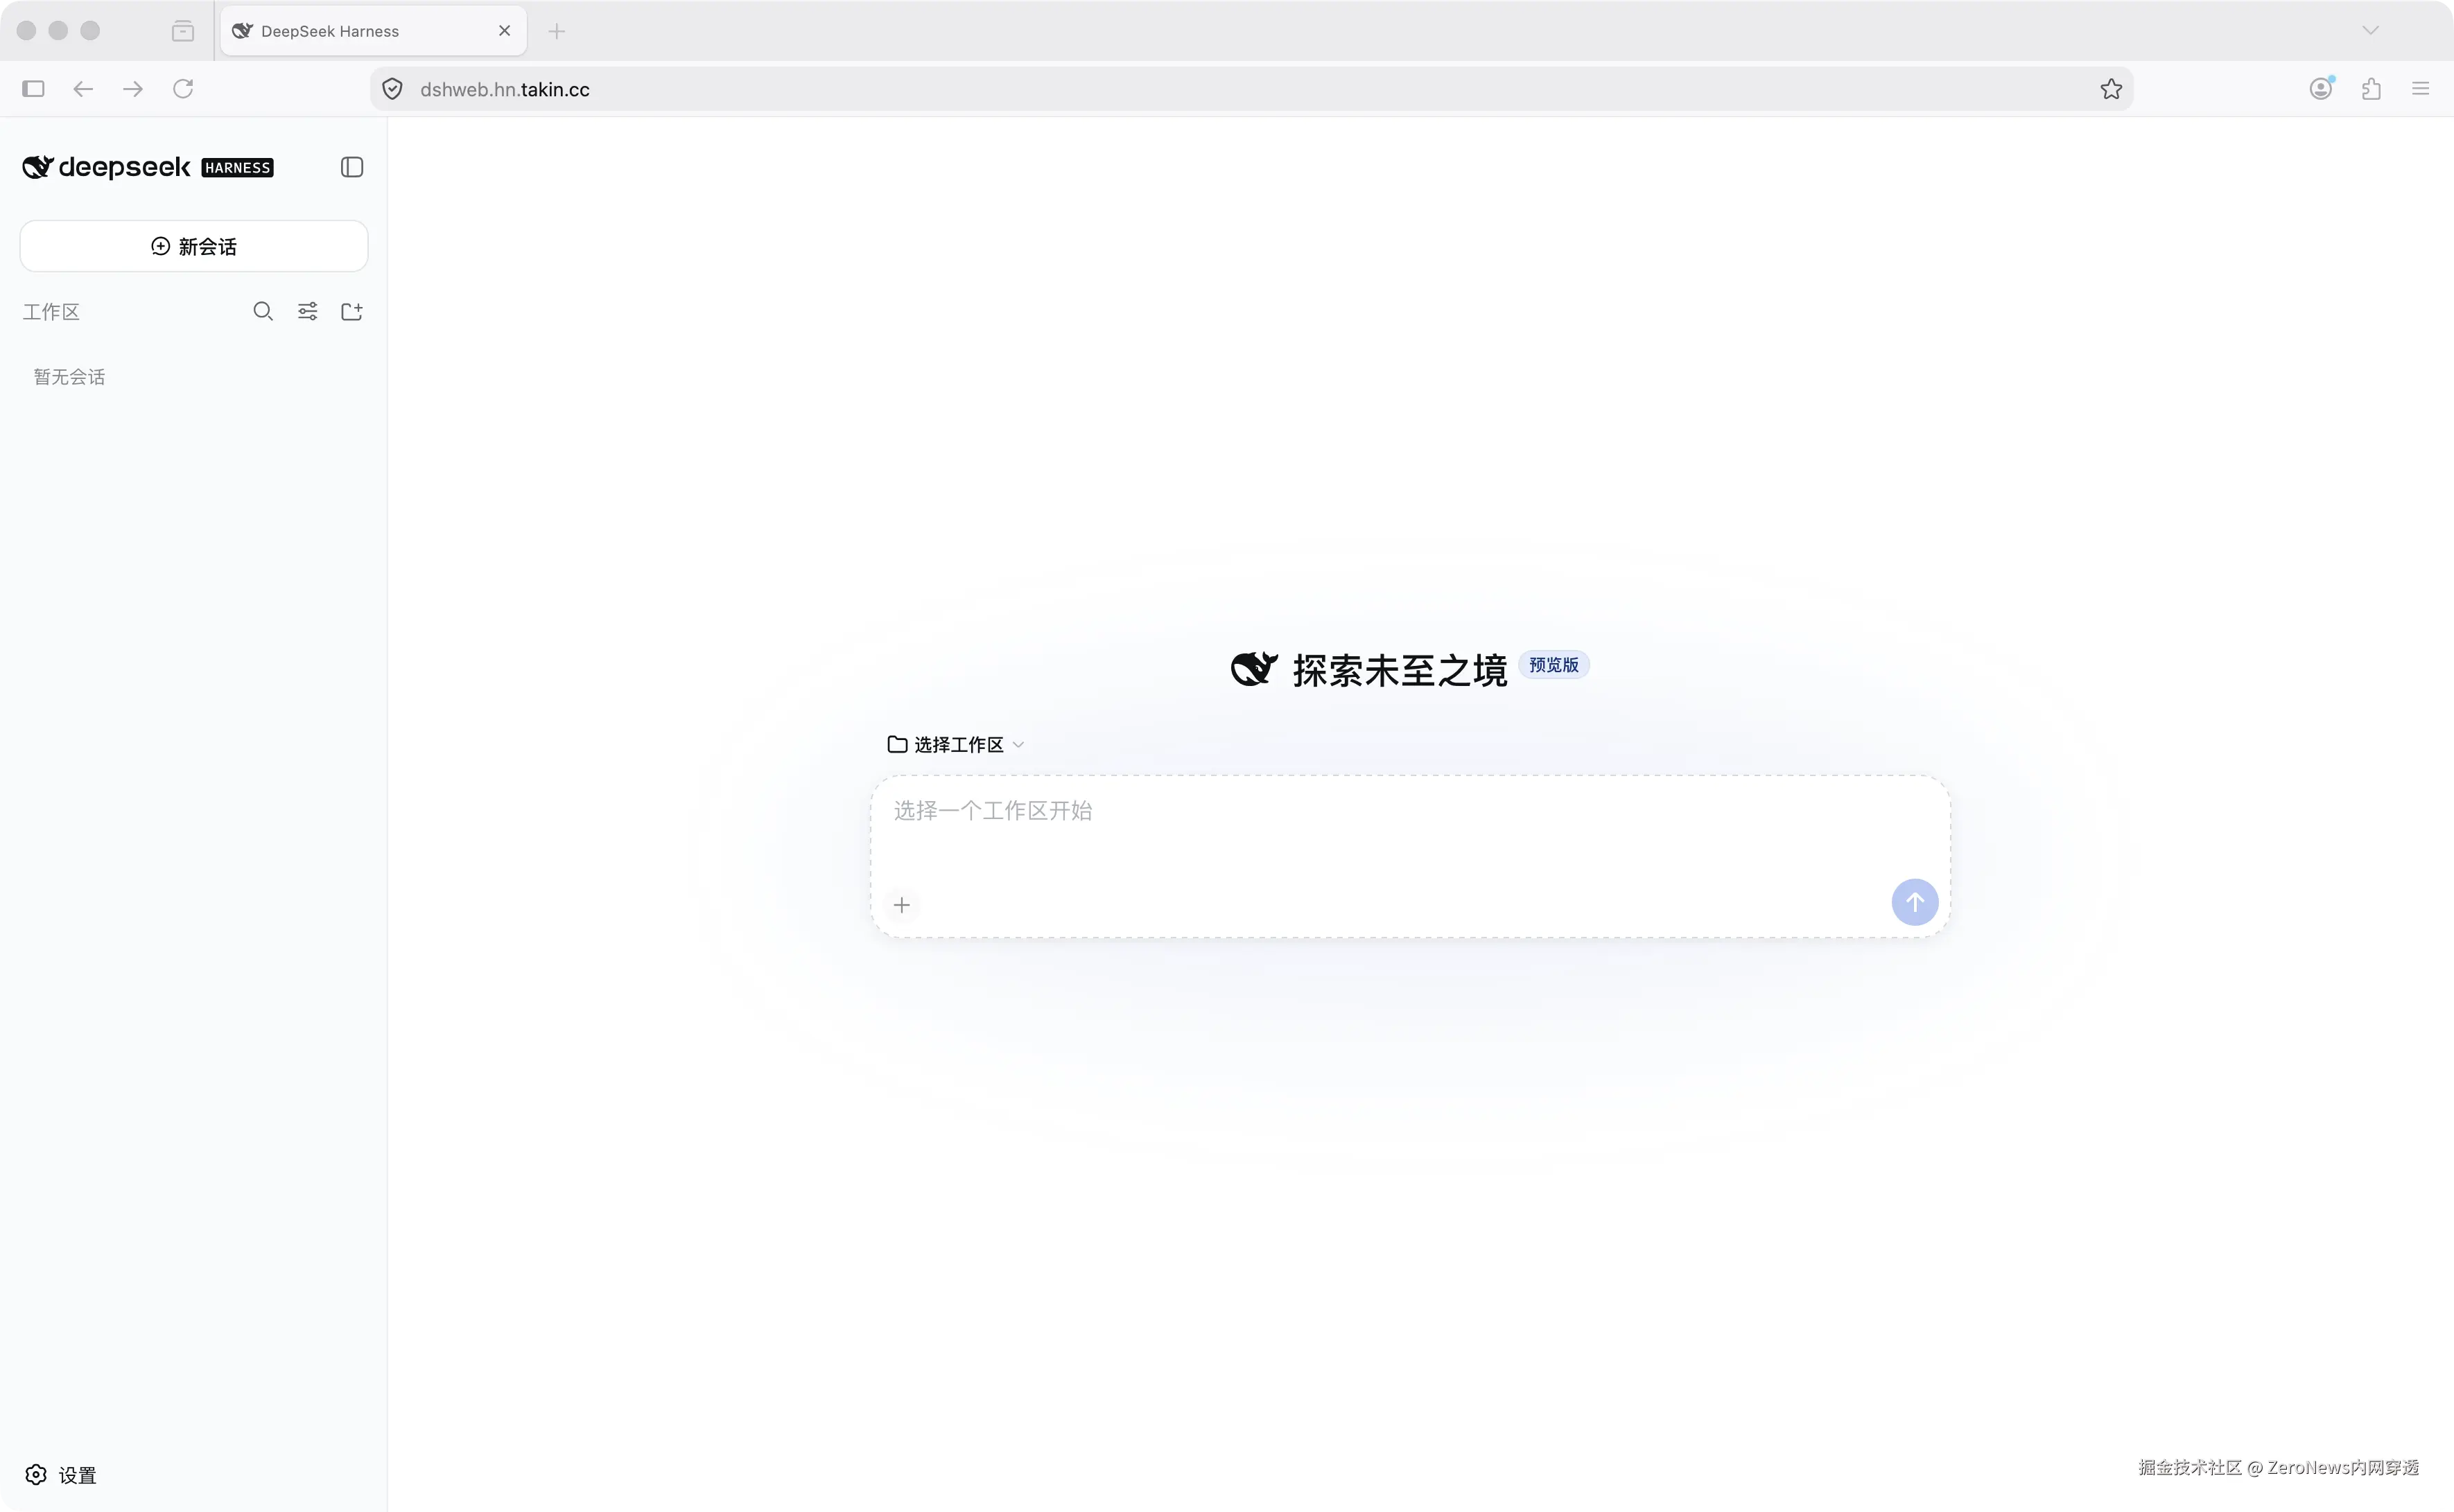Click the 工作区 section label

click(51, 312)
